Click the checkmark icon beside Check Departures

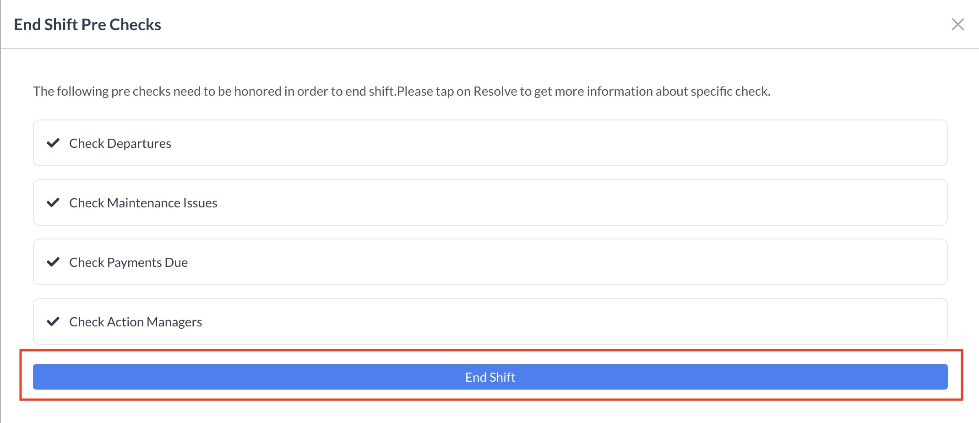[x=53, y=143]
